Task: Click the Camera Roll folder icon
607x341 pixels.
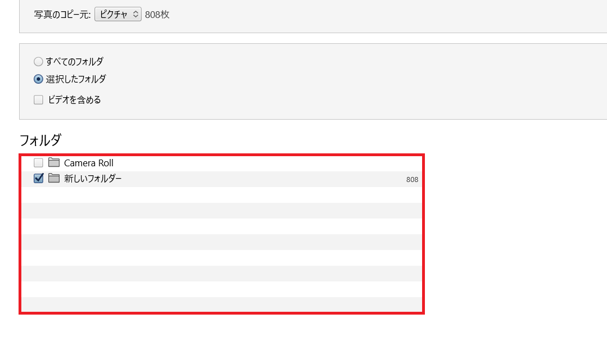Action: (x=54, y=163)
